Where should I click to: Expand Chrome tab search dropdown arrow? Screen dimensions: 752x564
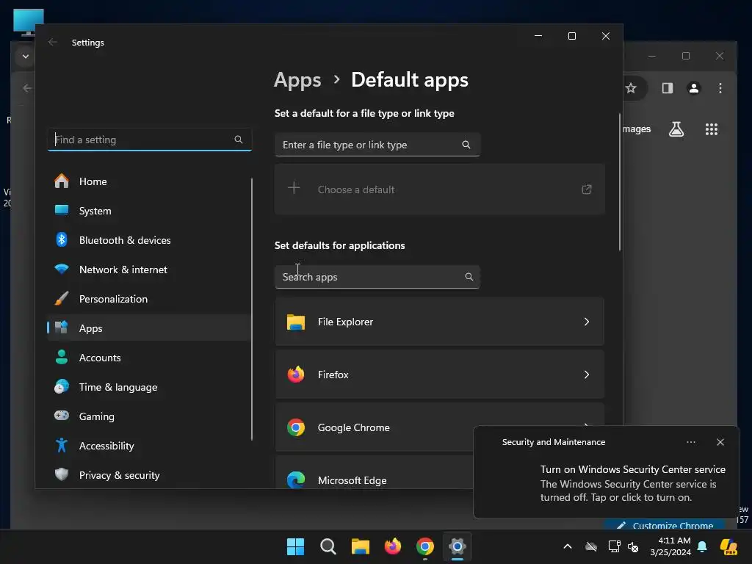pyautogui.click(x=26, y=57)
